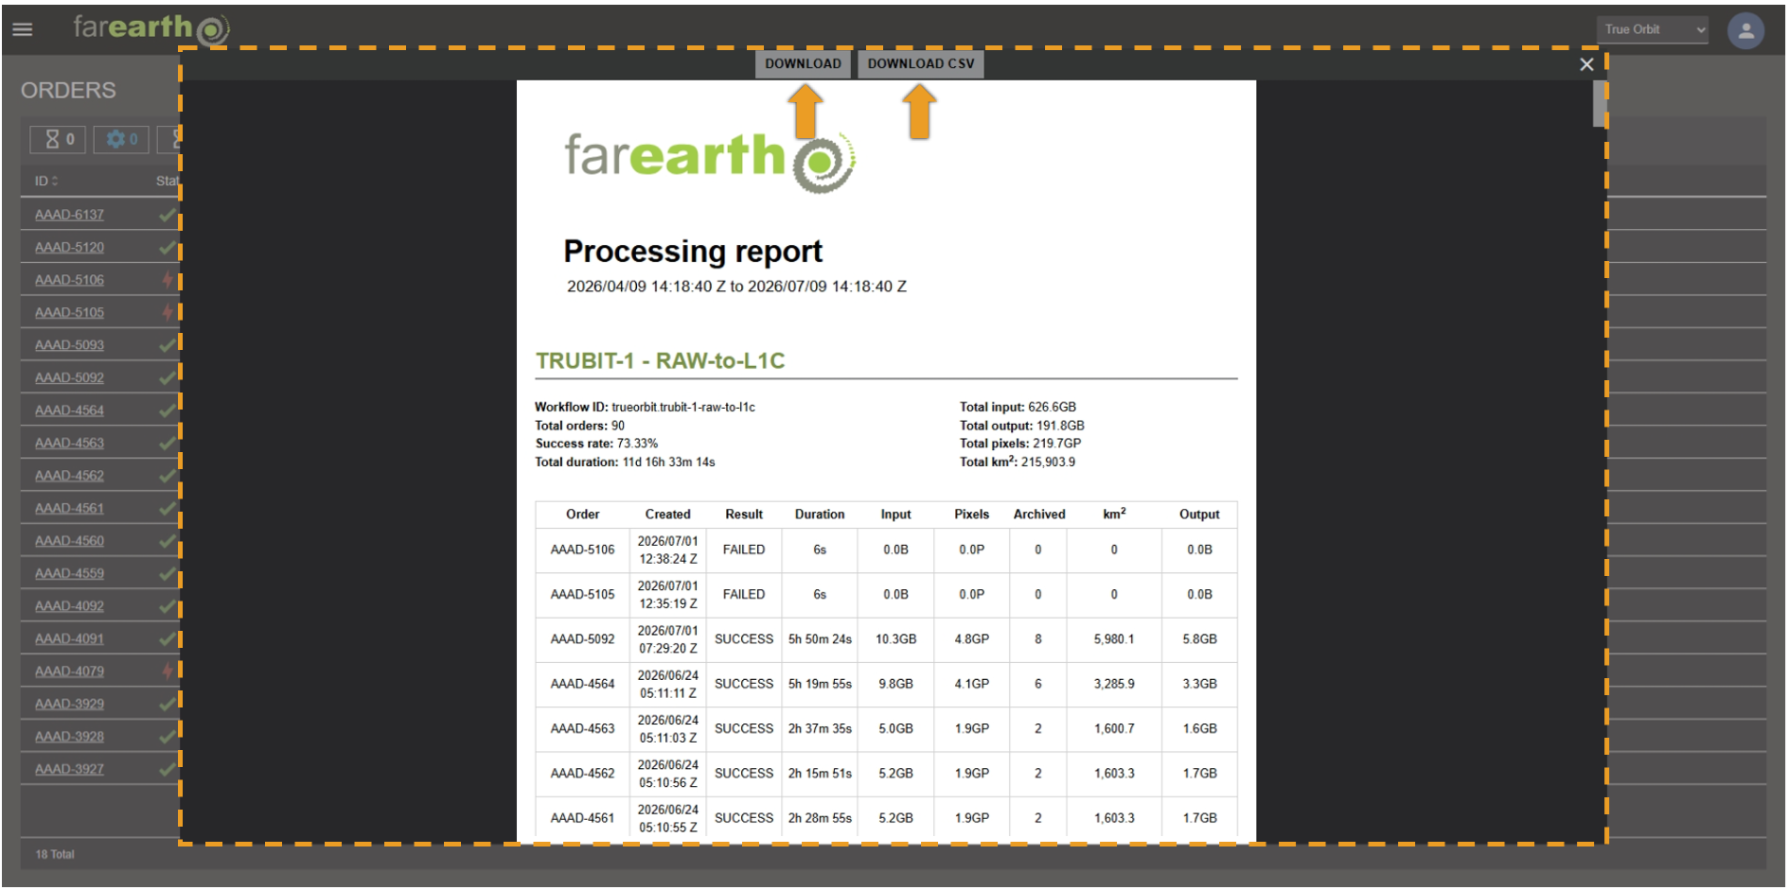Click report cell AAAD-4564 in table
Image resolution: width=1788 pixels, height=890 pixels.
(582, 684)
